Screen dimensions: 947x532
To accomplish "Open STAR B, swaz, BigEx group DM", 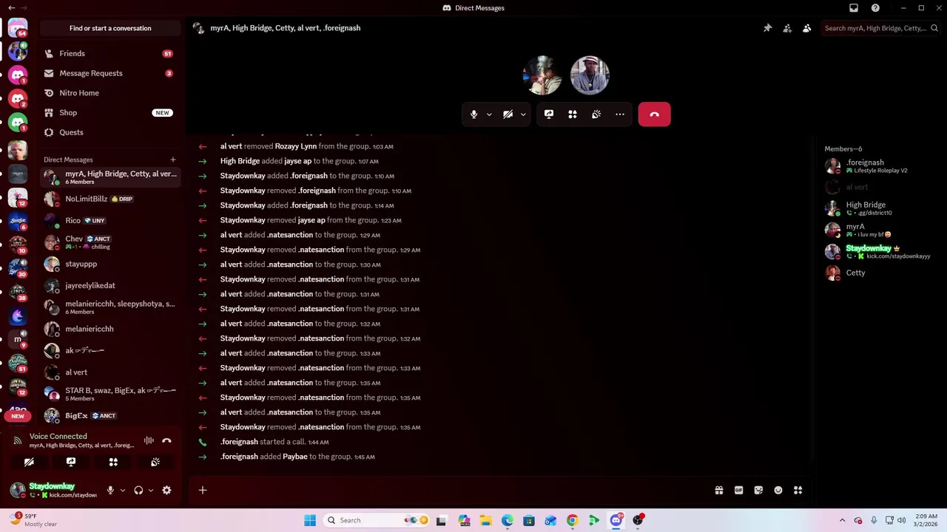I will coord(109,394).
